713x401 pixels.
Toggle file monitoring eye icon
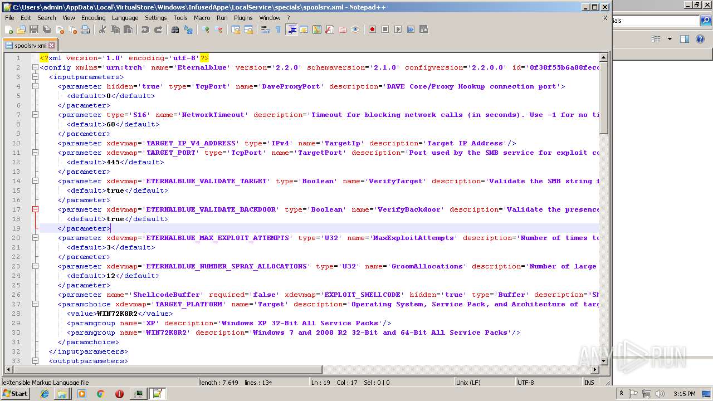(355, 30)
